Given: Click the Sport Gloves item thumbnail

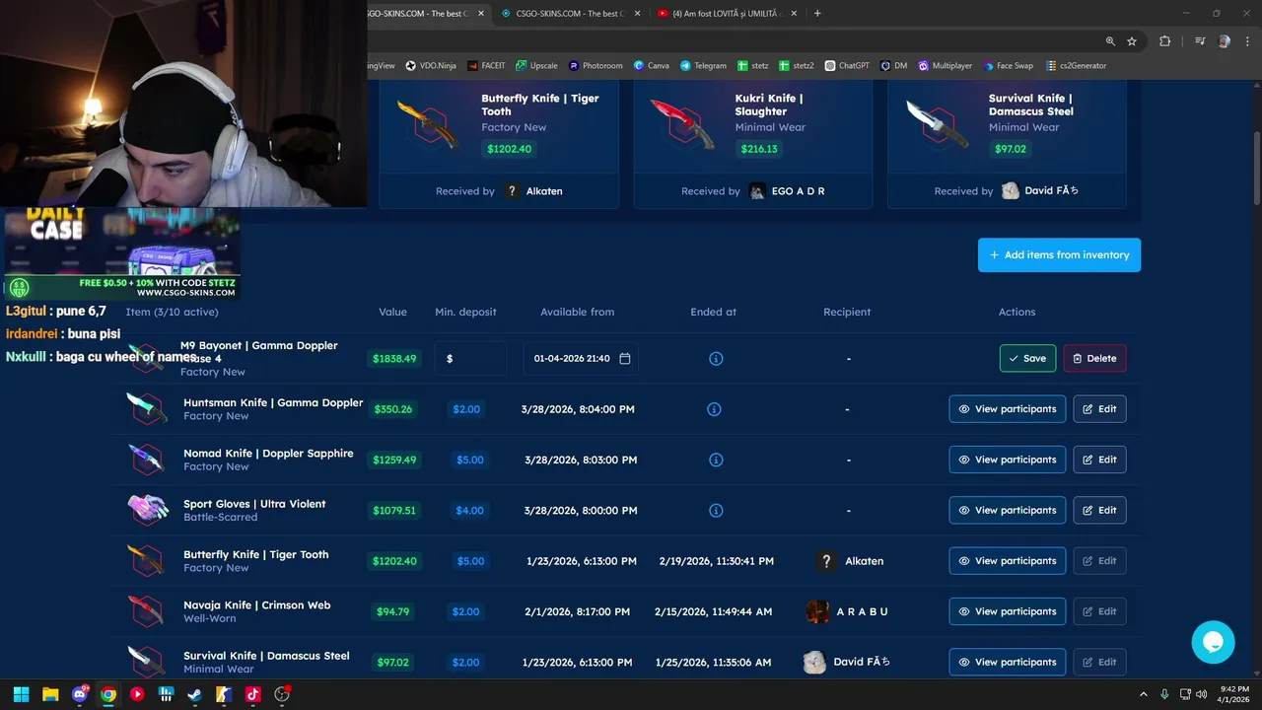Looking at the screenshot, I should point(147,510).
